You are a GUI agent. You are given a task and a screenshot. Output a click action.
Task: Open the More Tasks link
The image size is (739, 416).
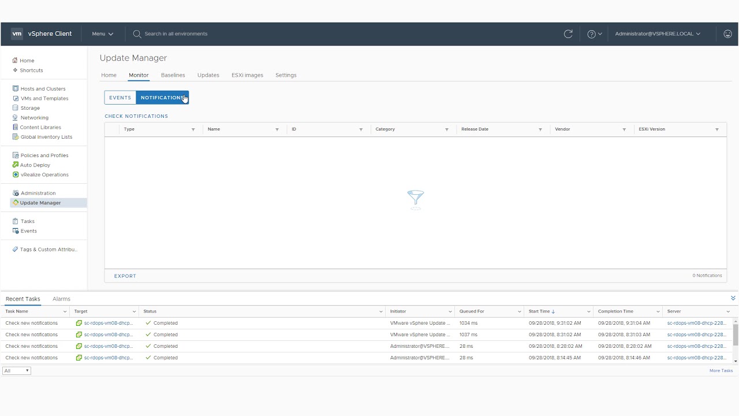point(721,371)
